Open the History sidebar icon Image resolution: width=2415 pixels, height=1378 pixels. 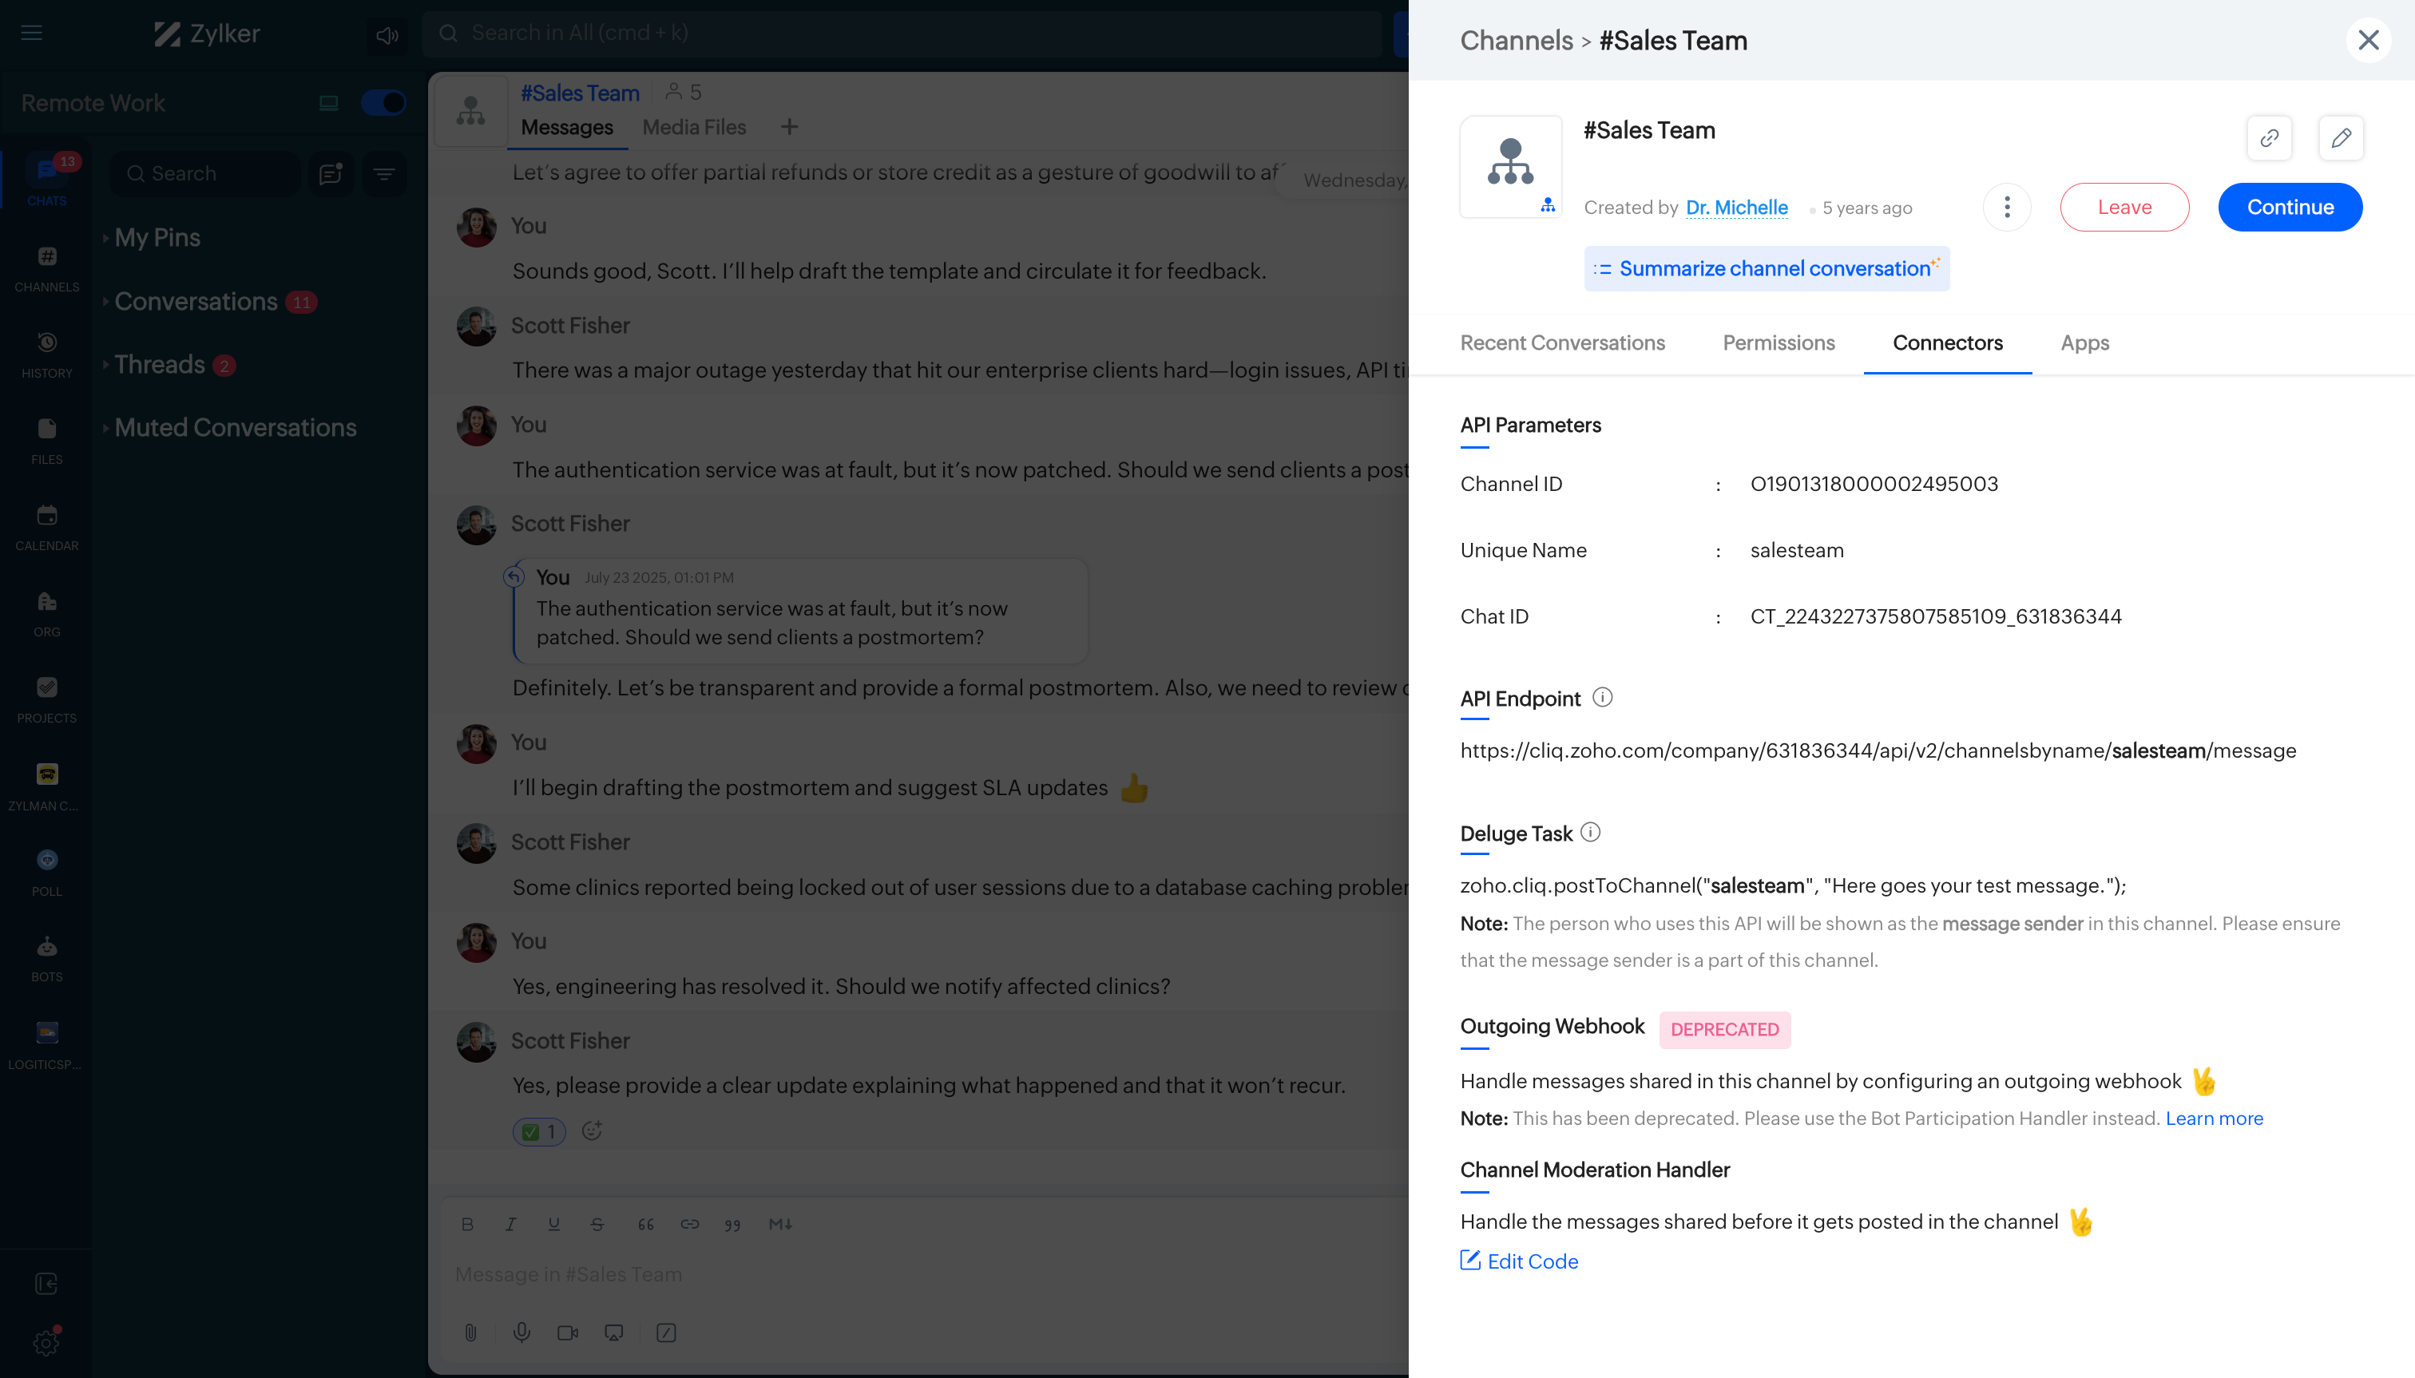(46, 354)
